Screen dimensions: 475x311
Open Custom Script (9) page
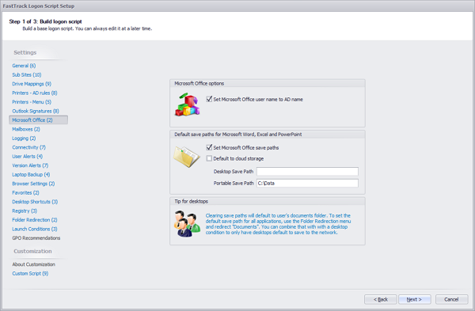pos(30,274)
